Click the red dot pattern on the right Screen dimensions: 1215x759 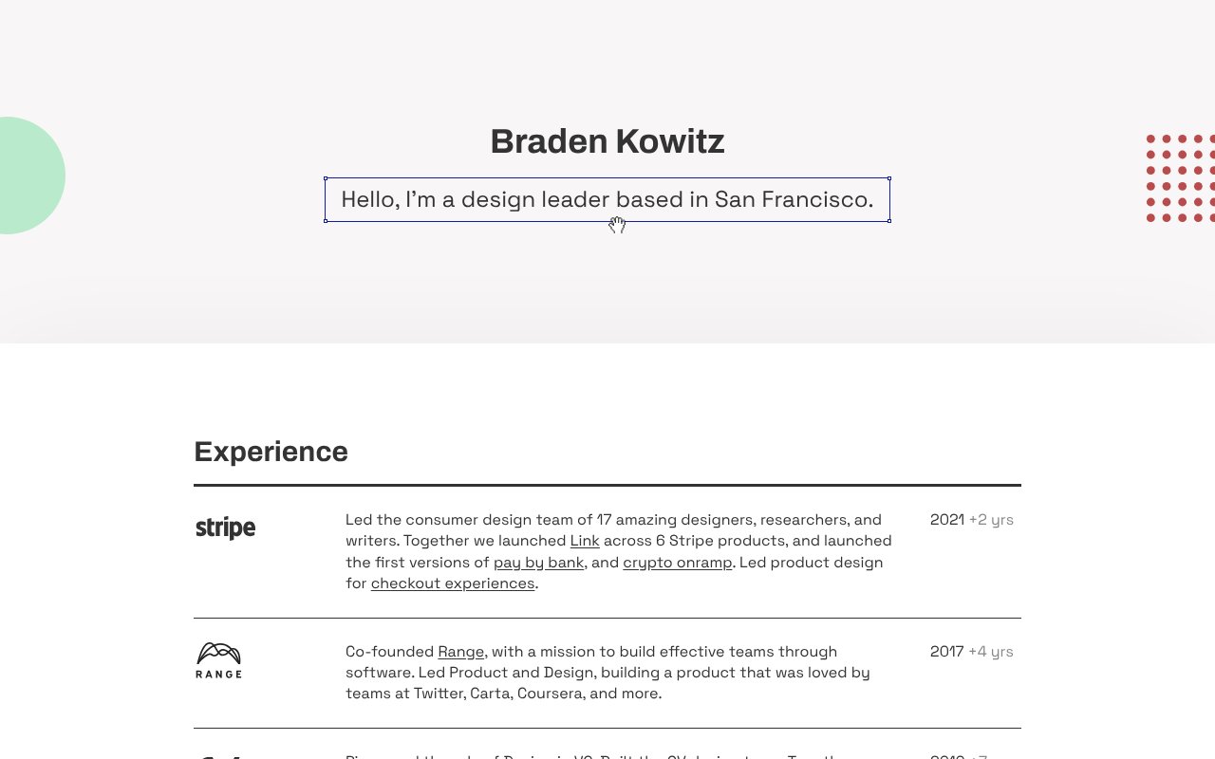pos(1180,179)
